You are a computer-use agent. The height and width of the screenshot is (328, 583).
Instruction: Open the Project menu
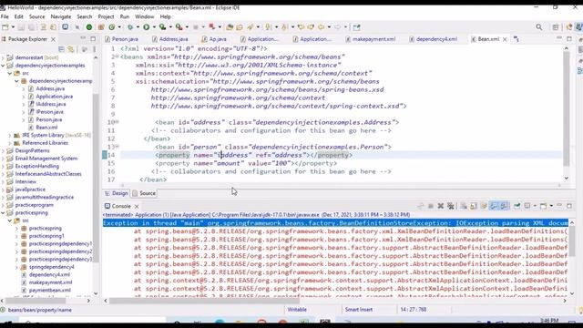pos(106,16)
